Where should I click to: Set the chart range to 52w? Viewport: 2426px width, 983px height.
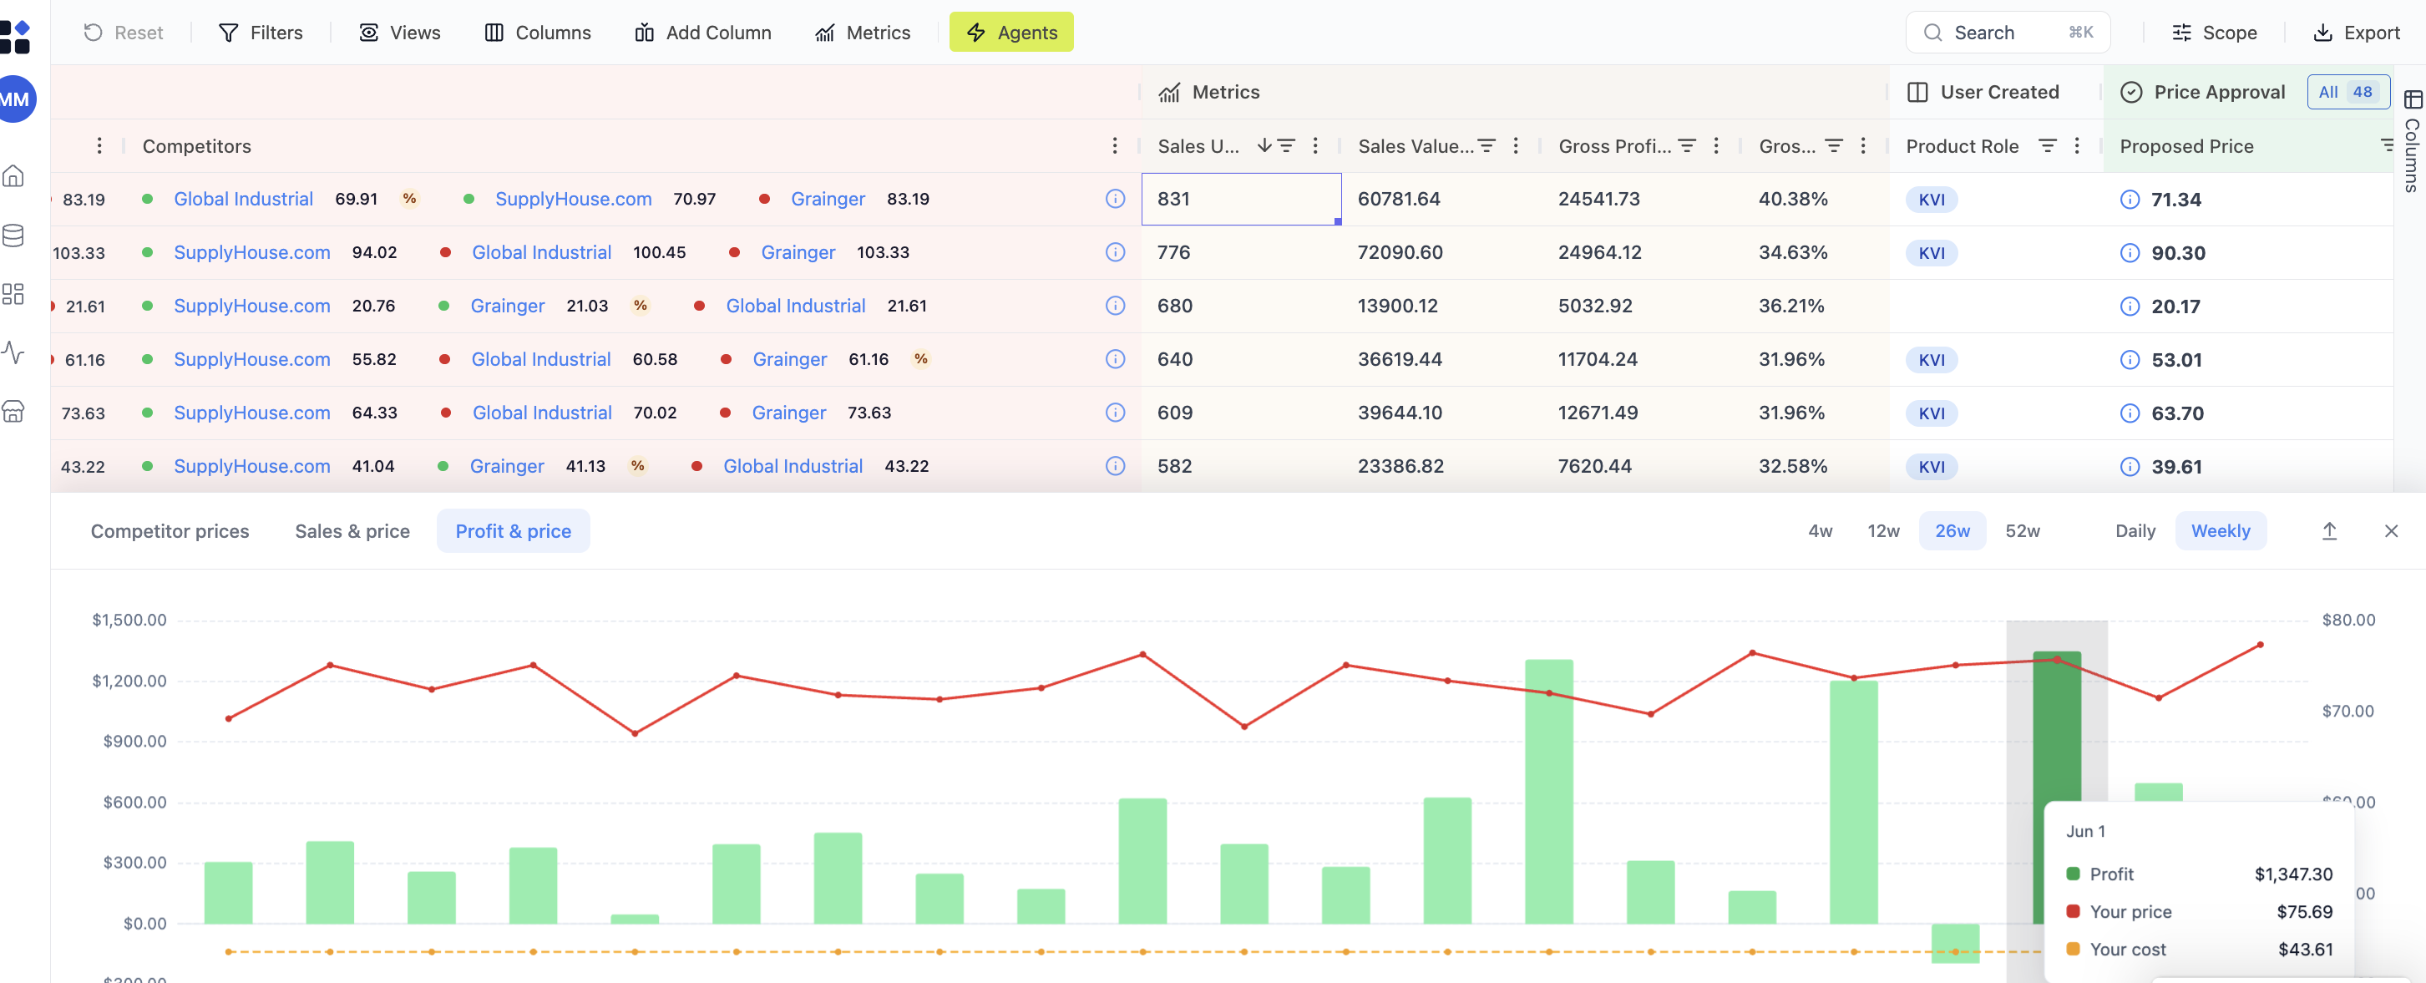coord(2023,531)
